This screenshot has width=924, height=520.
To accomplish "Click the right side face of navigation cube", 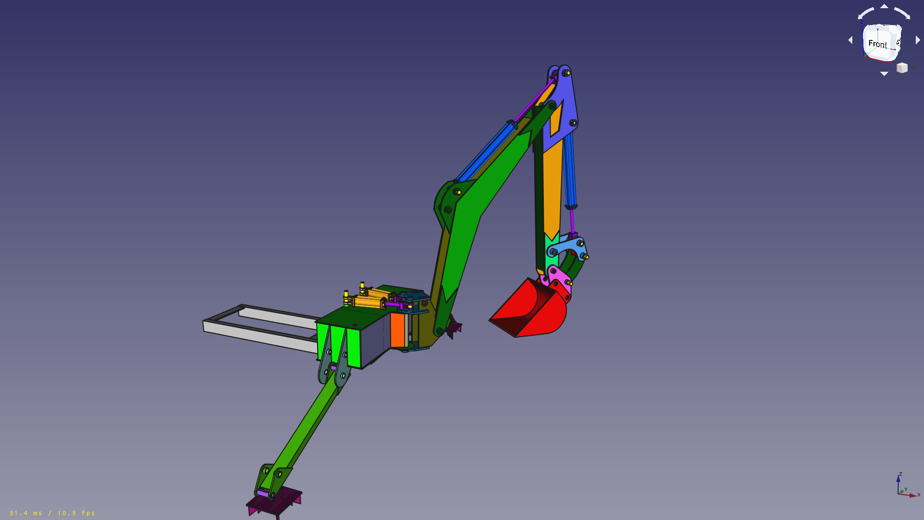I will click(898, 42).
